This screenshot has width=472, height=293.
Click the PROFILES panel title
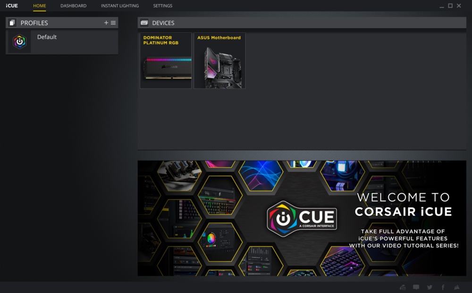click(x=34, y=23)
